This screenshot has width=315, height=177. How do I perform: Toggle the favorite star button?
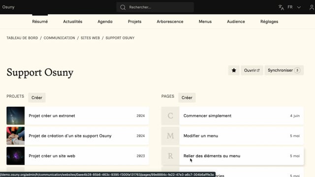tap(234, 70)
